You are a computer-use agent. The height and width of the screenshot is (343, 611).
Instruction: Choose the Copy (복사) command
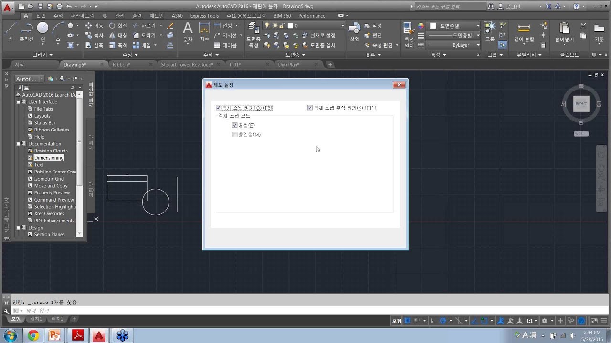94,35
